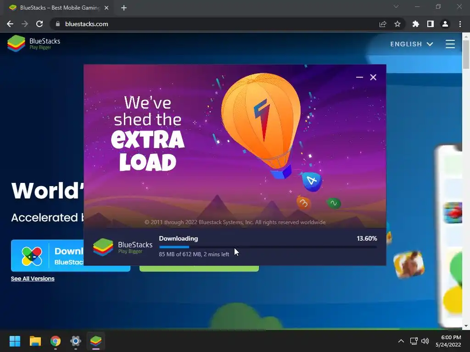
Task: Open the Settings gear in the taskbar
Action: click(x=76, y=341)
